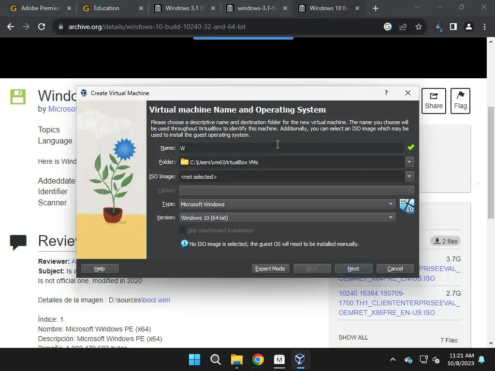Click the yellow folder icon in Folder field
Screen dimensions: 495x371
click(x=184, y=162)
